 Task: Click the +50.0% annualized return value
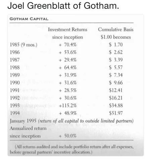click(68, 136)
